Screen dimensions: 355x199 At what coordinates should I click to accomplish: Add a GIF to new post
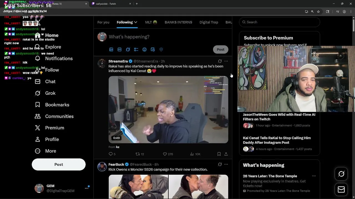click(120, 49)
